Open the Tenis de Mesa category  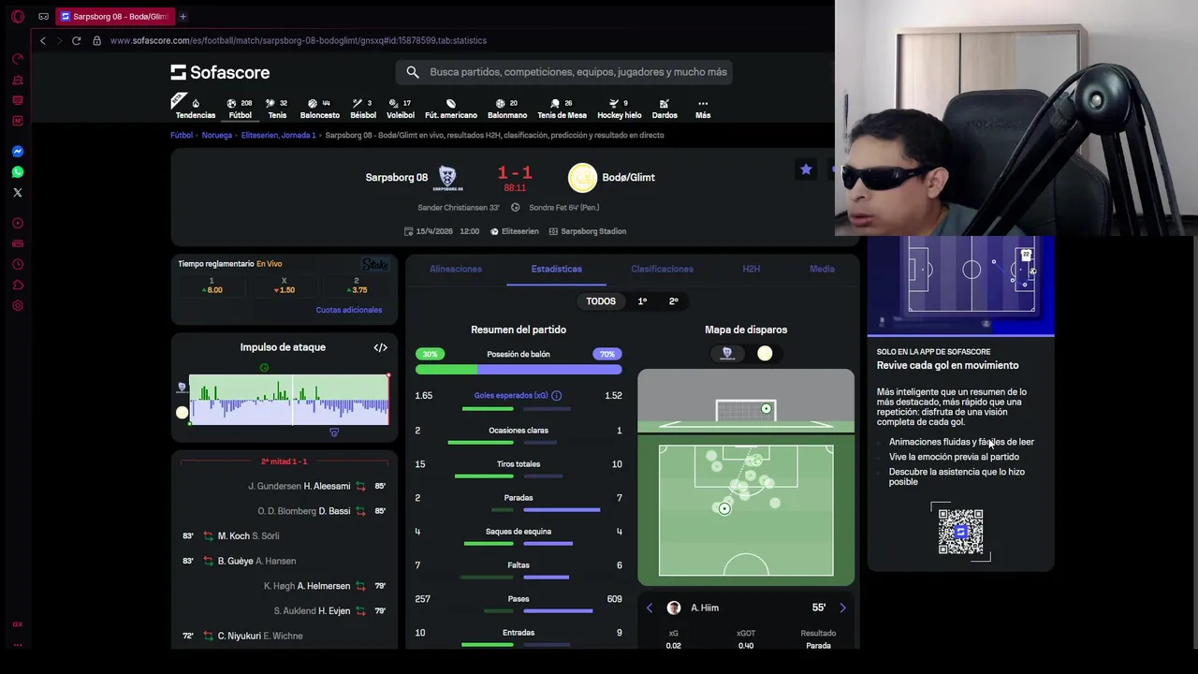click(562, 109)
